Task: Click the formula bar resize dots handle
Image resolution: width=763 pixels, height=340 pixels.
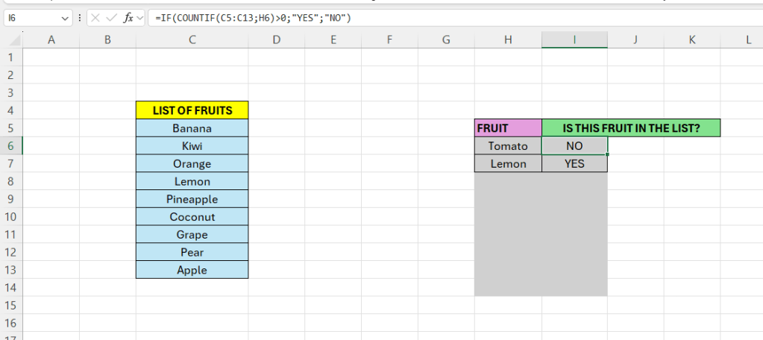Action: [x=80, y=18]
